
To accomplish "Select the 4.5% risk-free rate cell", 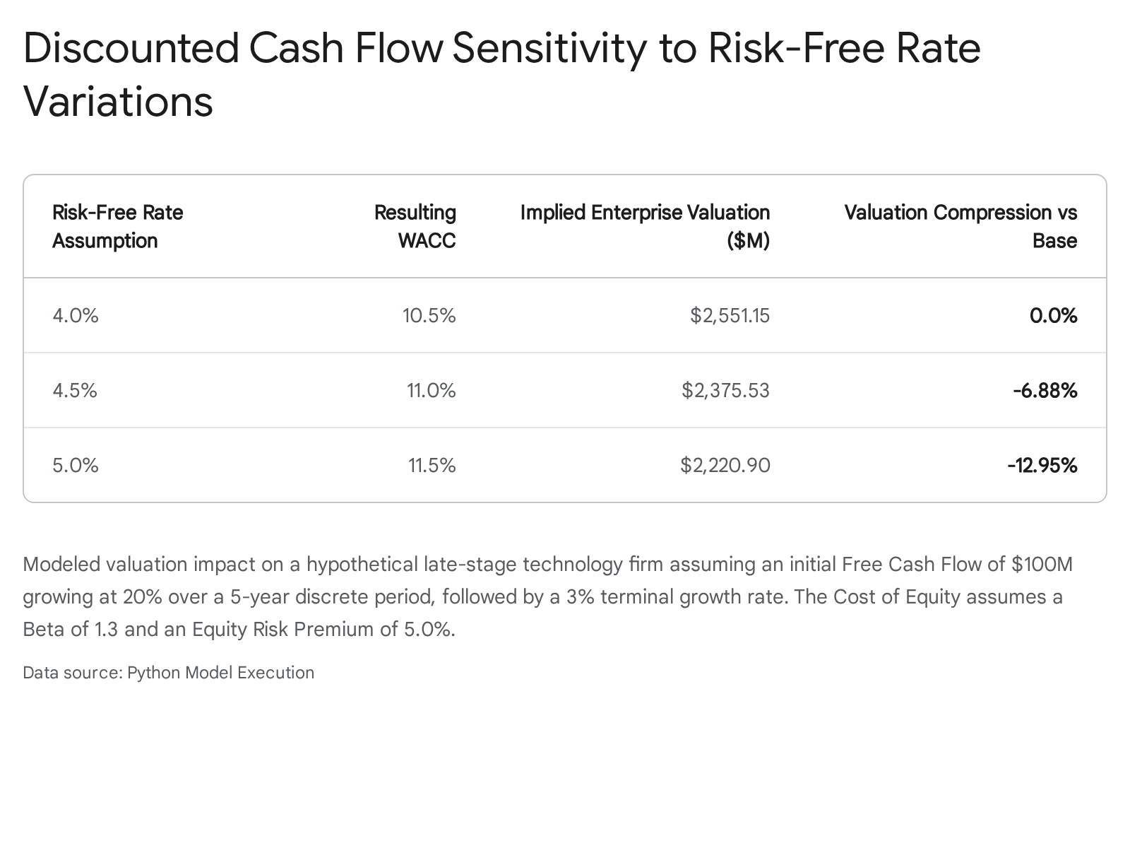I will (x=75, y=390).
